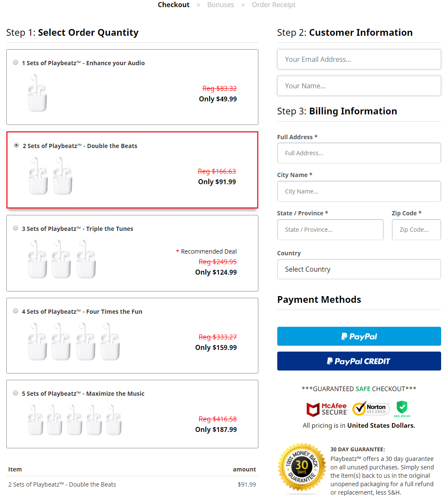
Task: Go to the Order Receipt step
Action: 273,5
